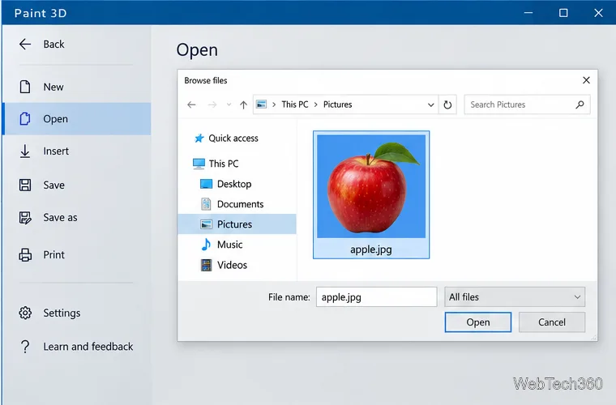Viewport: 616px width, 405px height.
Task: Click the Settings gear icon
Action: (x=25, y=313)
